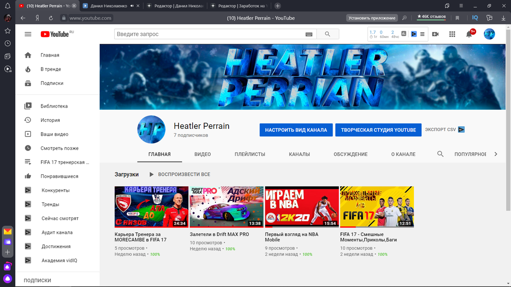Click Установить приложение button
Viewport: 511px width, 287px height.
[x=372, y=18]
